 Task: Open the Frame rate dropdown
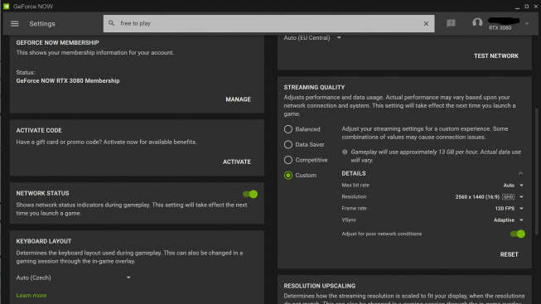[x=510, y=209]
